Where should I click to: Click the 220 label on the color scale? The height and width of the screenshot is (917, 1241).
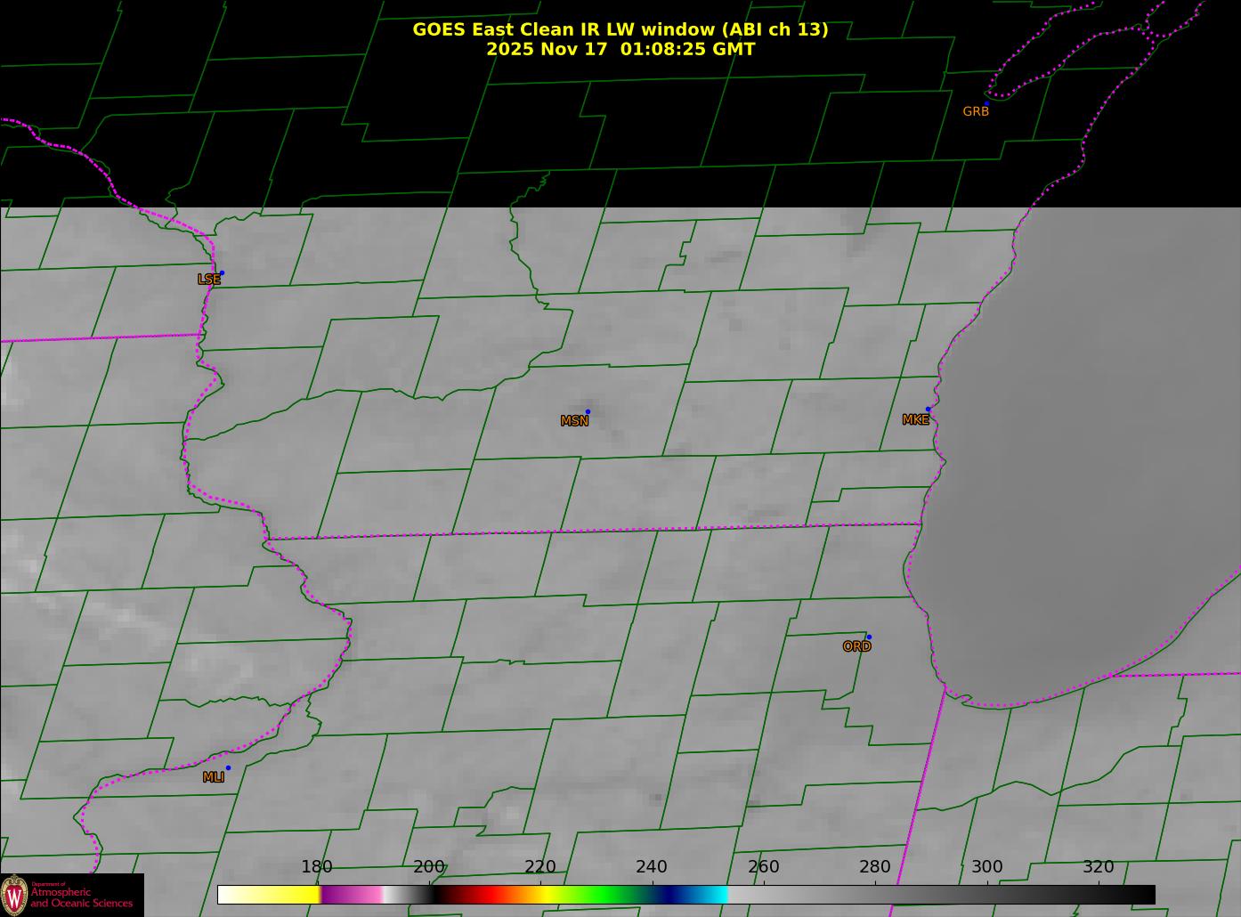tap(540, 867)
